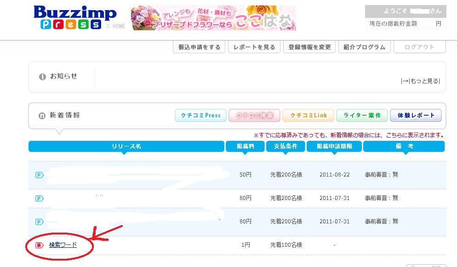Open the 紹介プログラム page
The image size is (457, 267).
coord(365,47)
